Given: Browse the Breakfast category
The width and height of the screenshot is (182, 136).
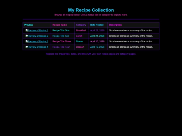Looking at the screenshot, I should tap(81, 31).
